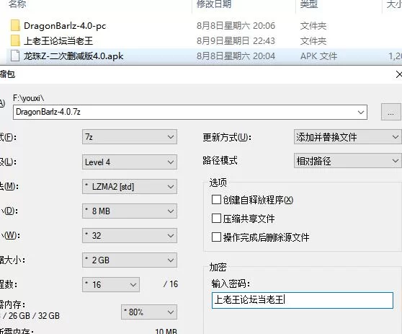Close the archive dialog with the X

coord(398,74)
